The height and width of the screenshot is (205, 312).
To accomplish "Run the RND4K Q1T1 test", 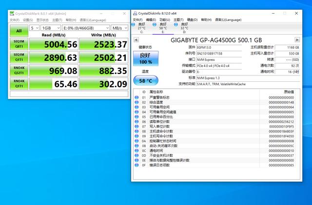I will pyautogui.click(x=19, y=84).
